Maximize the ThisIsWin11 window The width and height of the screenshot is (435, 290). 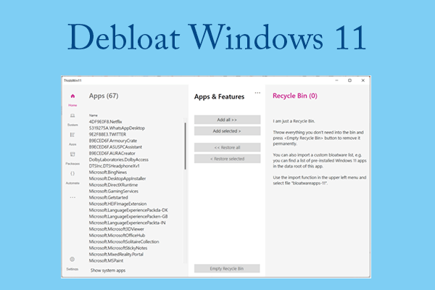(x=350, y=80)
